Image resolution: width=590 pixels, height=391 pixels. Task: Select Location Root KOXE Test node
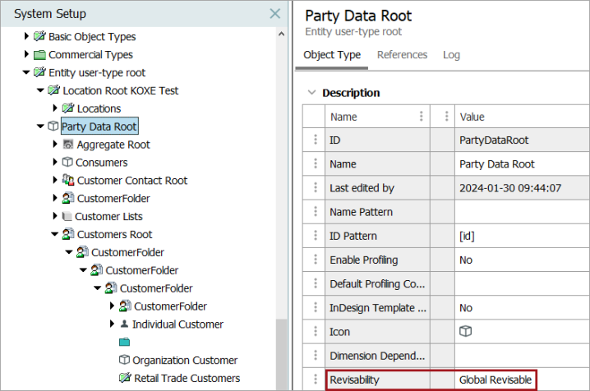pyautogui.click(x=121, y=90)
